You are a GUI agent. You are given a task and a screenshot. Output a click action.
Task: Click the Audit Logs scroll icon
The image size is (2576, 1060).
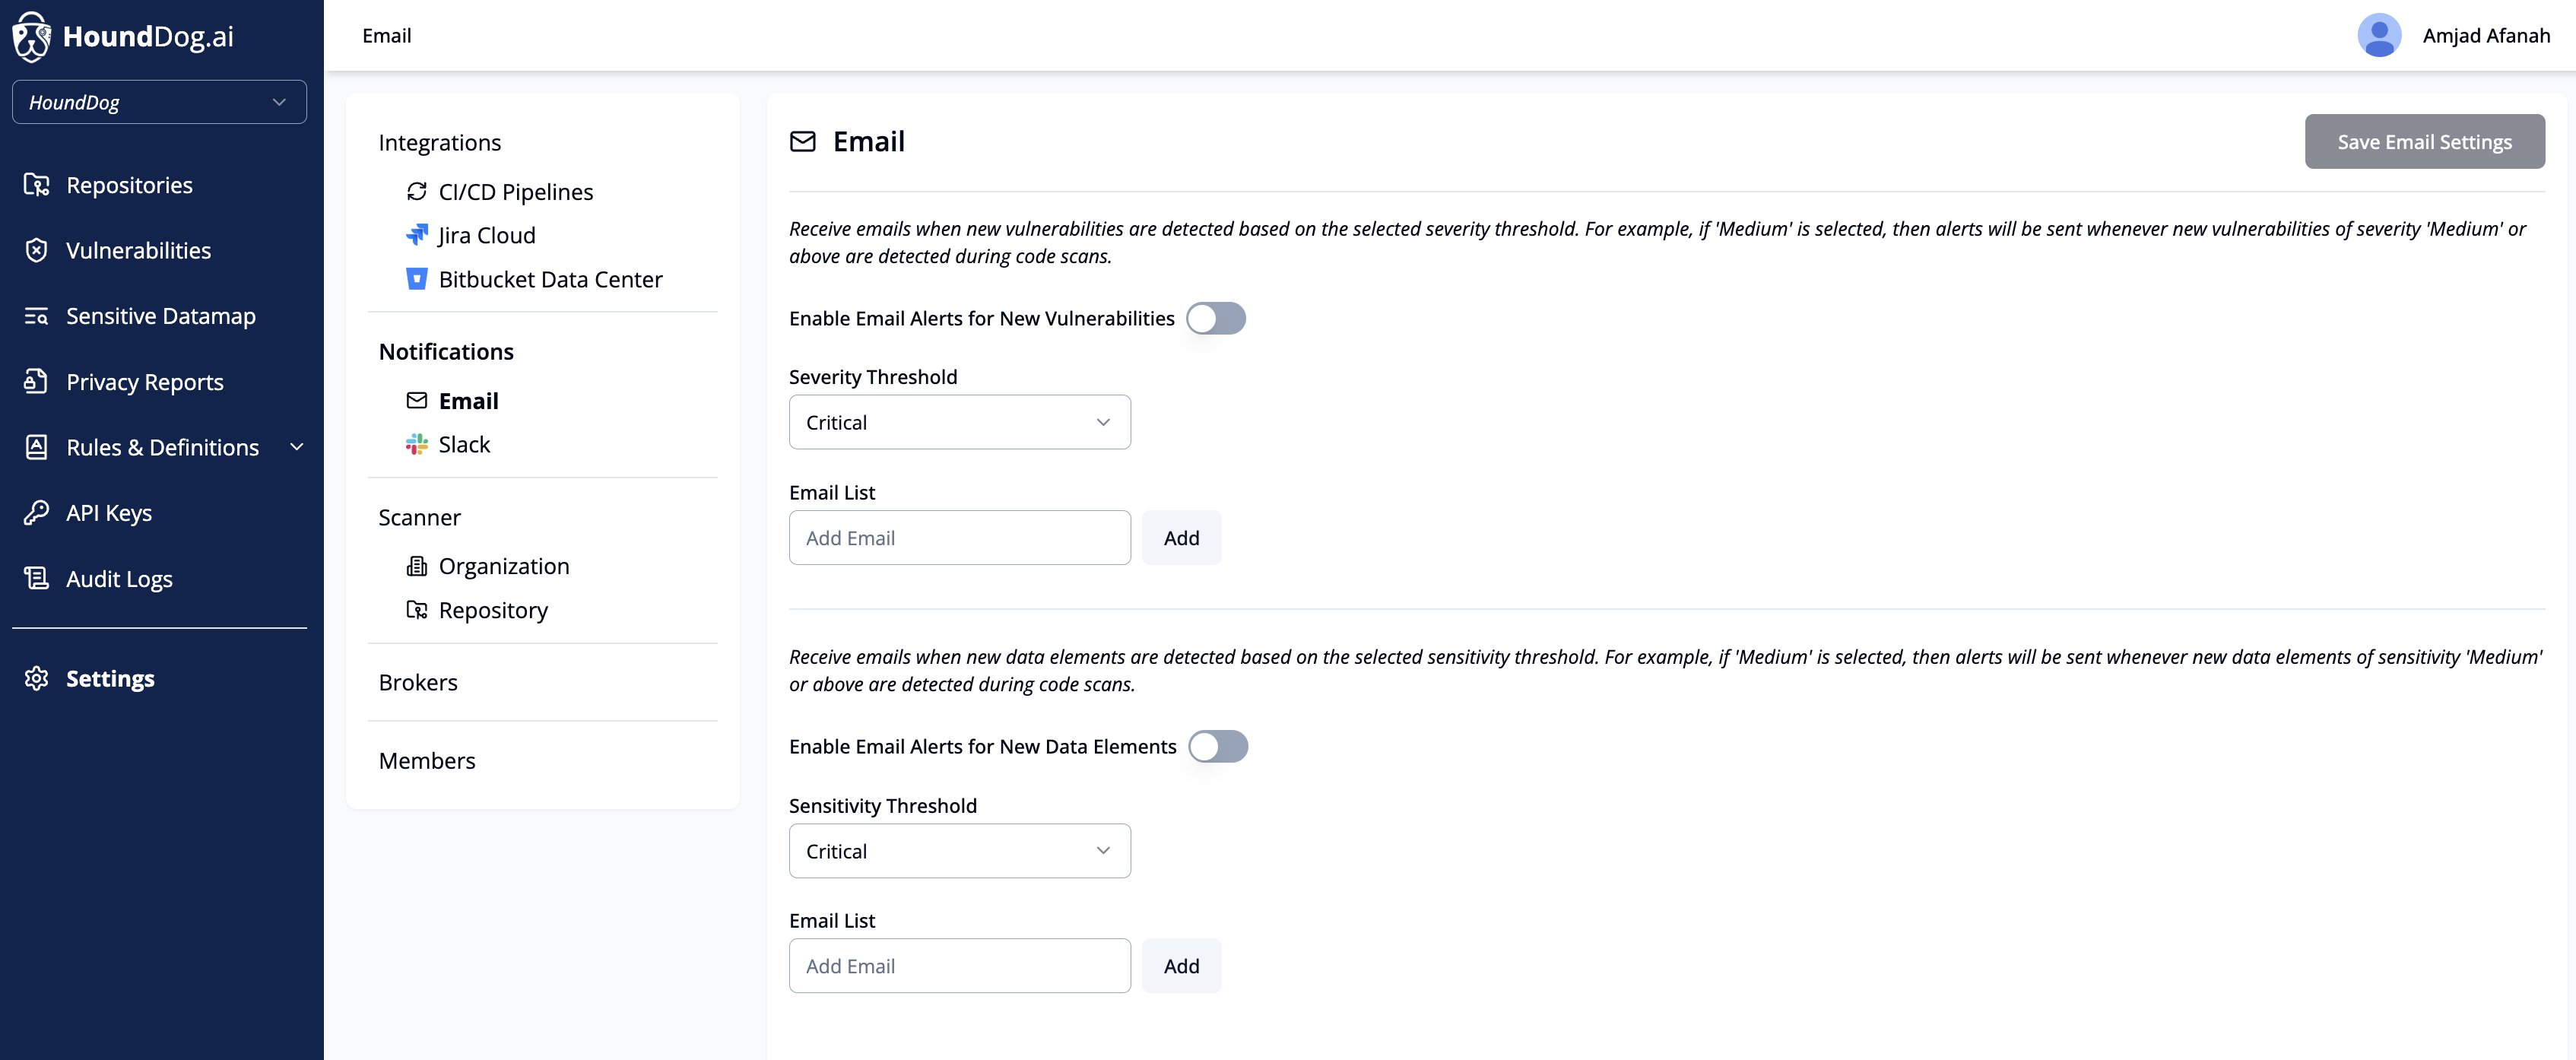37,578
